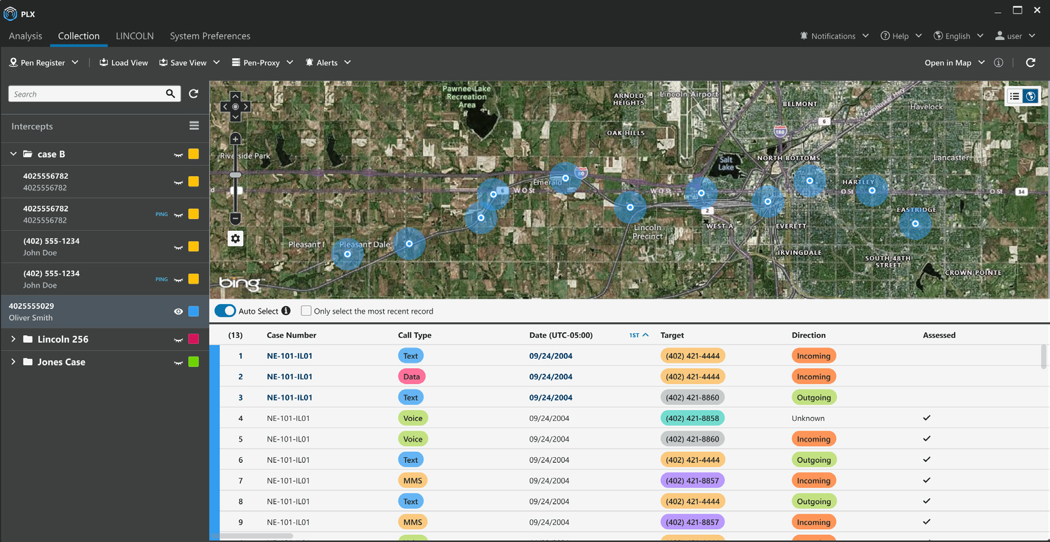Switch to the Analysis tab
1050x542 pixels.
coord(25,36)
